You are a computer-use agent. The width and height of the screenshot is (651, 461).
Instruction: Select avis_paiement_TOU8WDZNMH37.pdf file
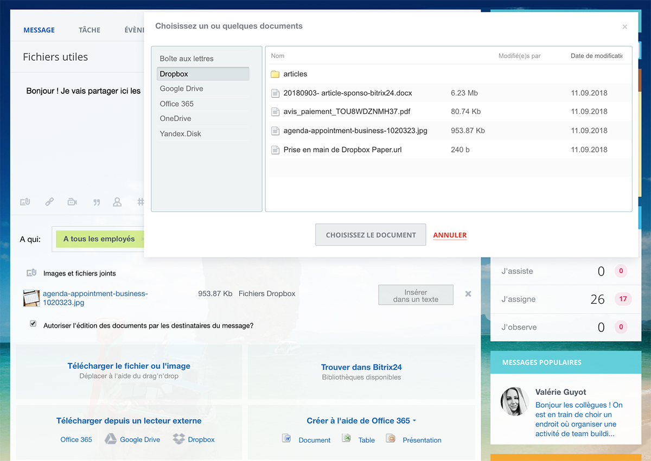click(347, 112)
